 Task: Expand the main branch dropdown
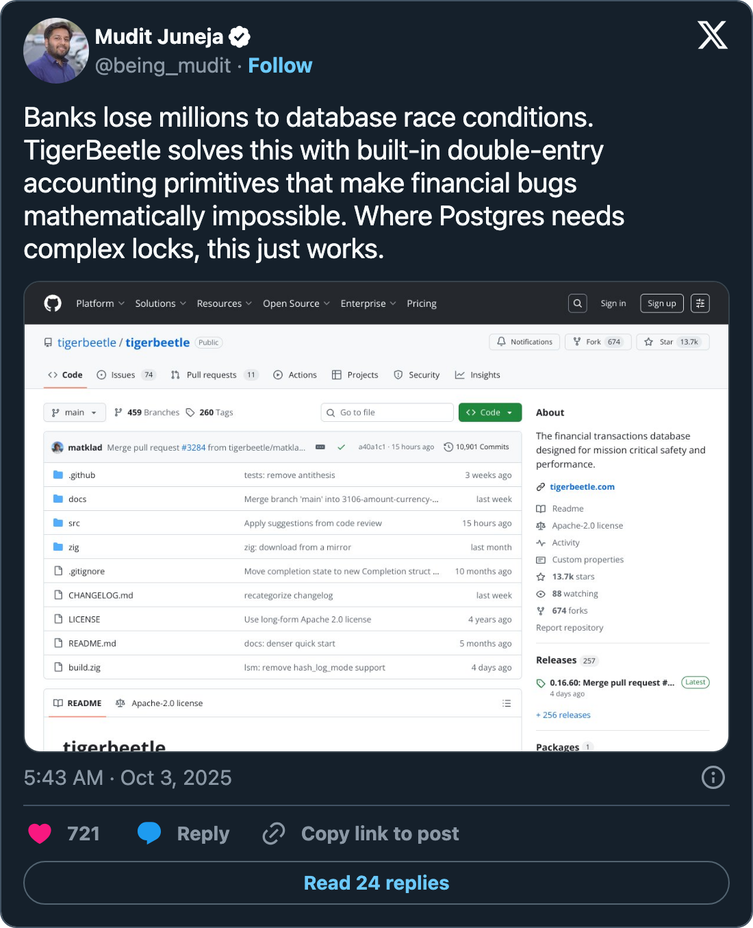click(x=75, y=412)
